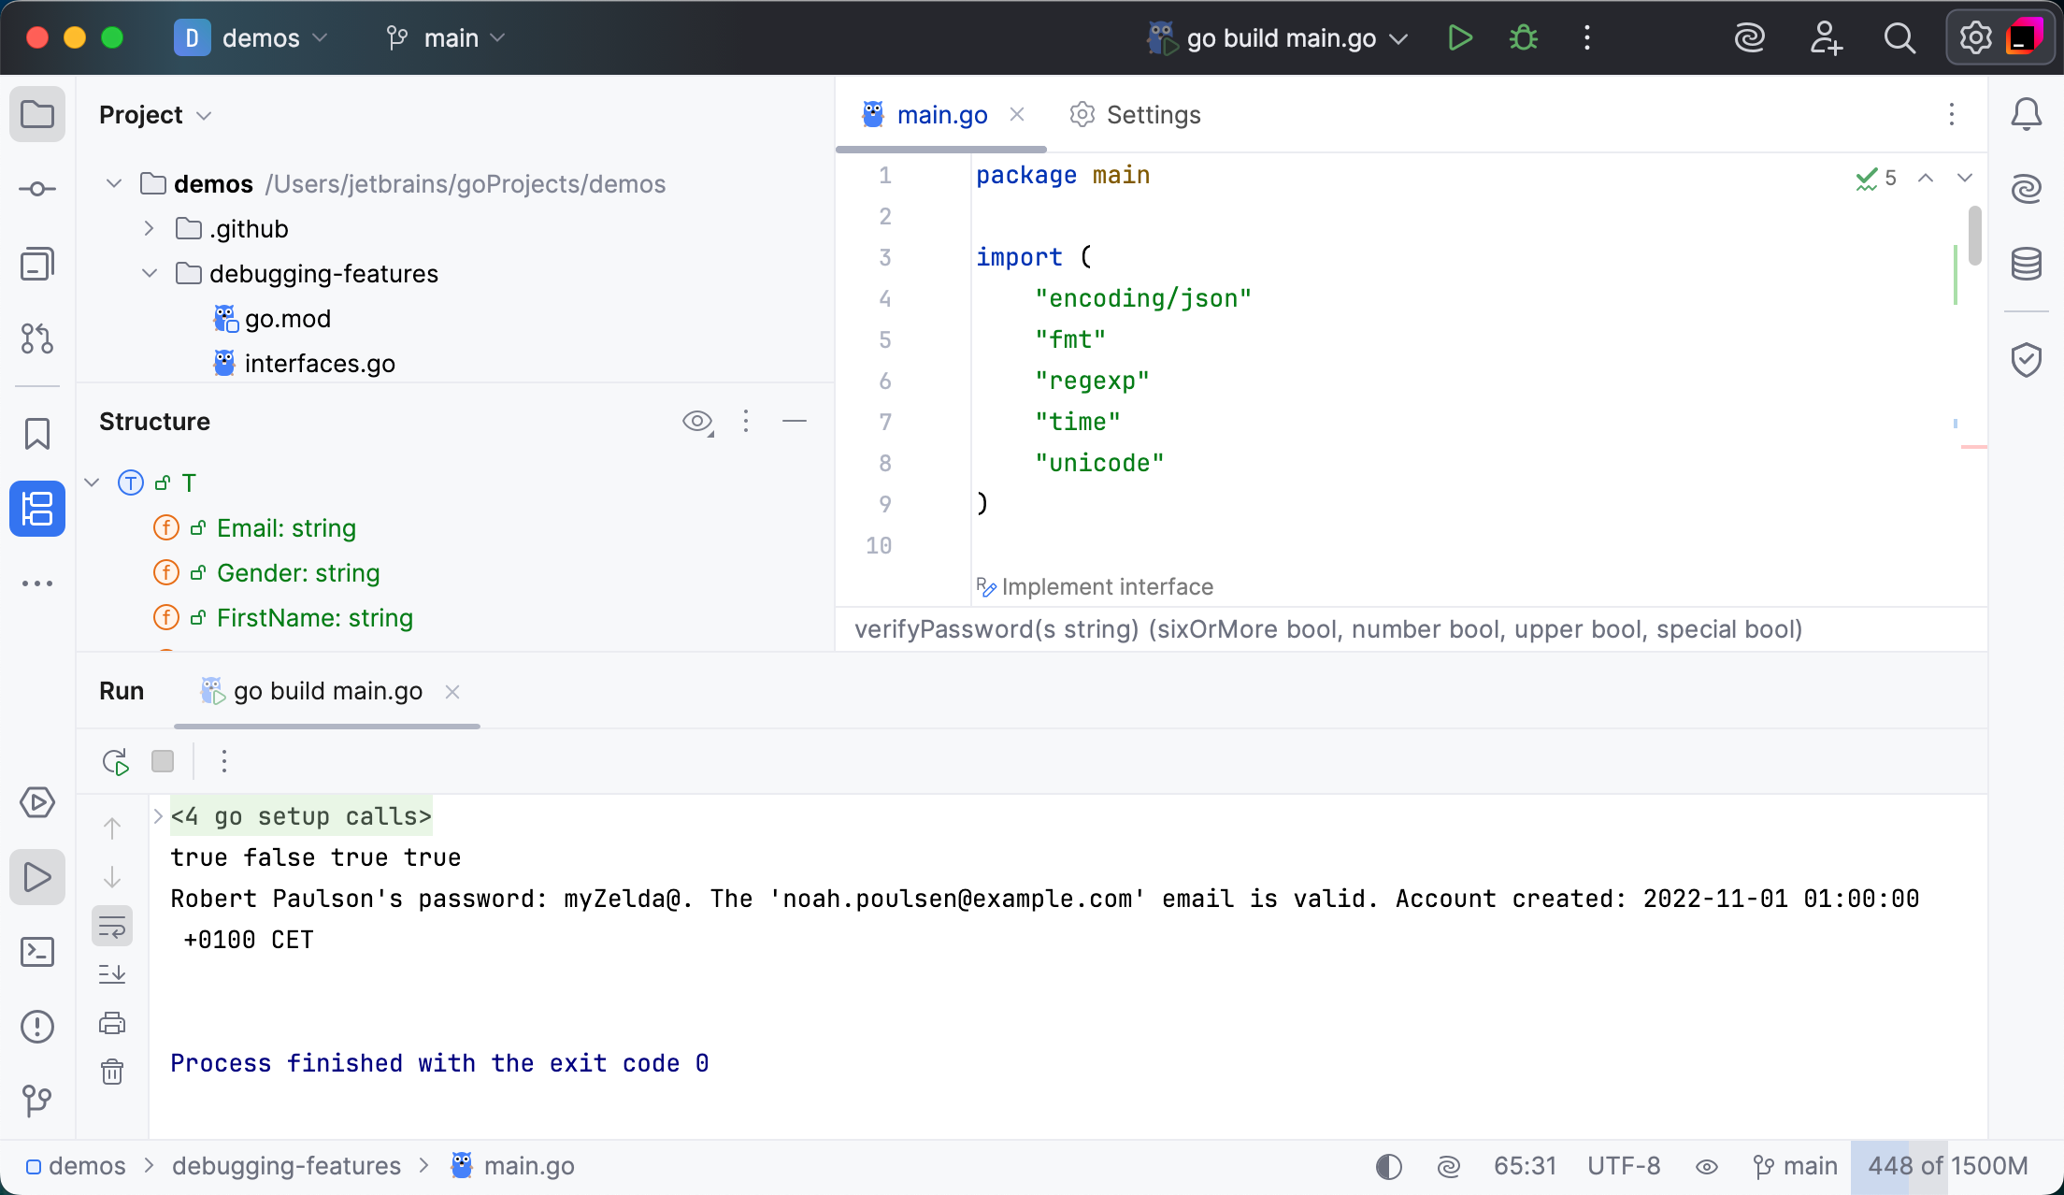Click the debugging-features breadcrumb
Viewport: 2064px width, 1195px height.
pos(286,1166)
